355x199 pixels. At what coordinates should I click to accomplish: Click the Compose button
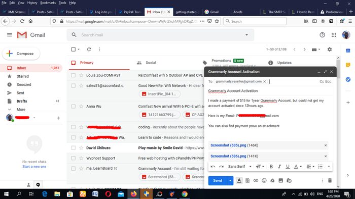click(21, 54)
